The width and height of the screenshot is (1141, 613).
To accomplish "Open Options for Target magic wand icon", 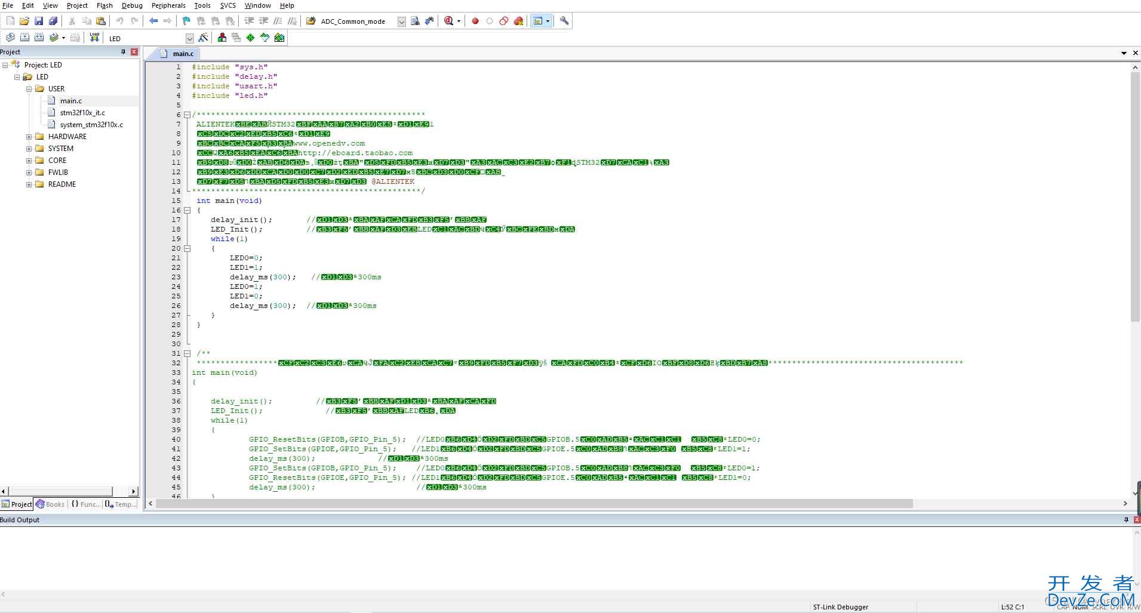I will click(x=203, y=38).
